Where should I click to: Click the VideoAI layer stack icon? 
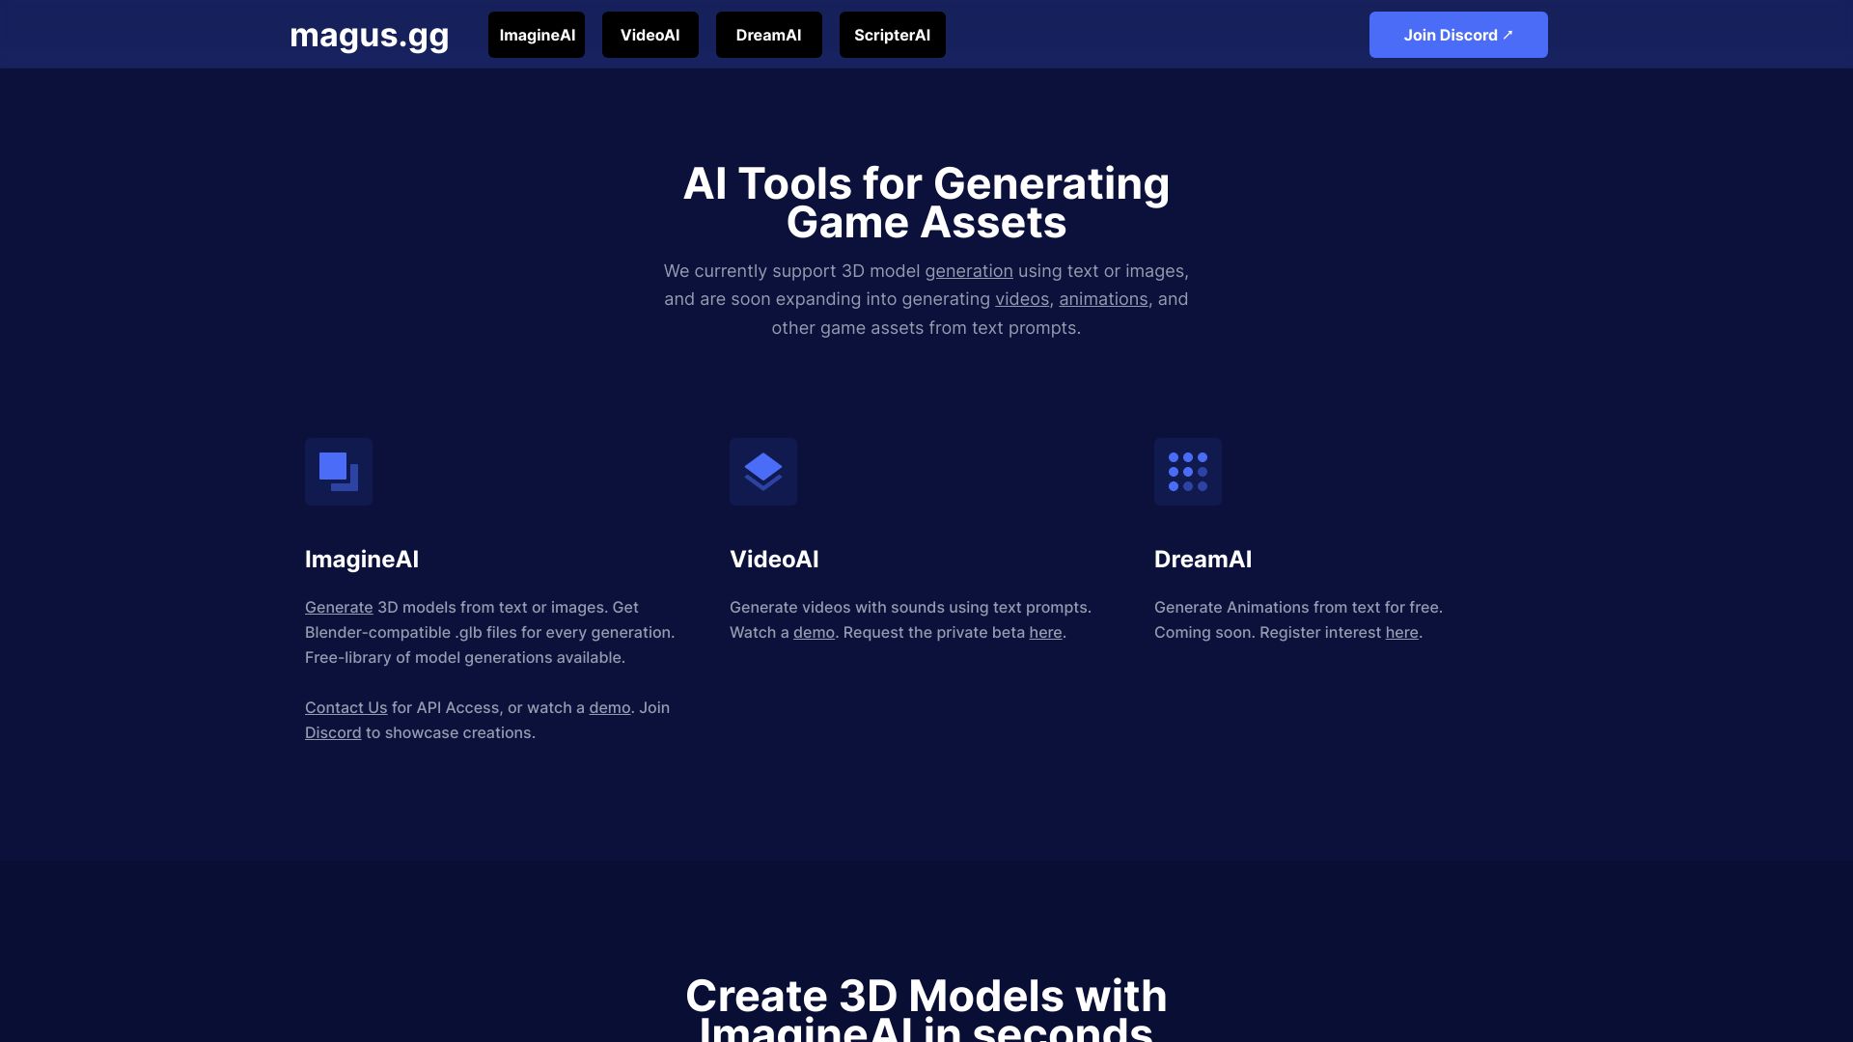[x=762, y=471]
